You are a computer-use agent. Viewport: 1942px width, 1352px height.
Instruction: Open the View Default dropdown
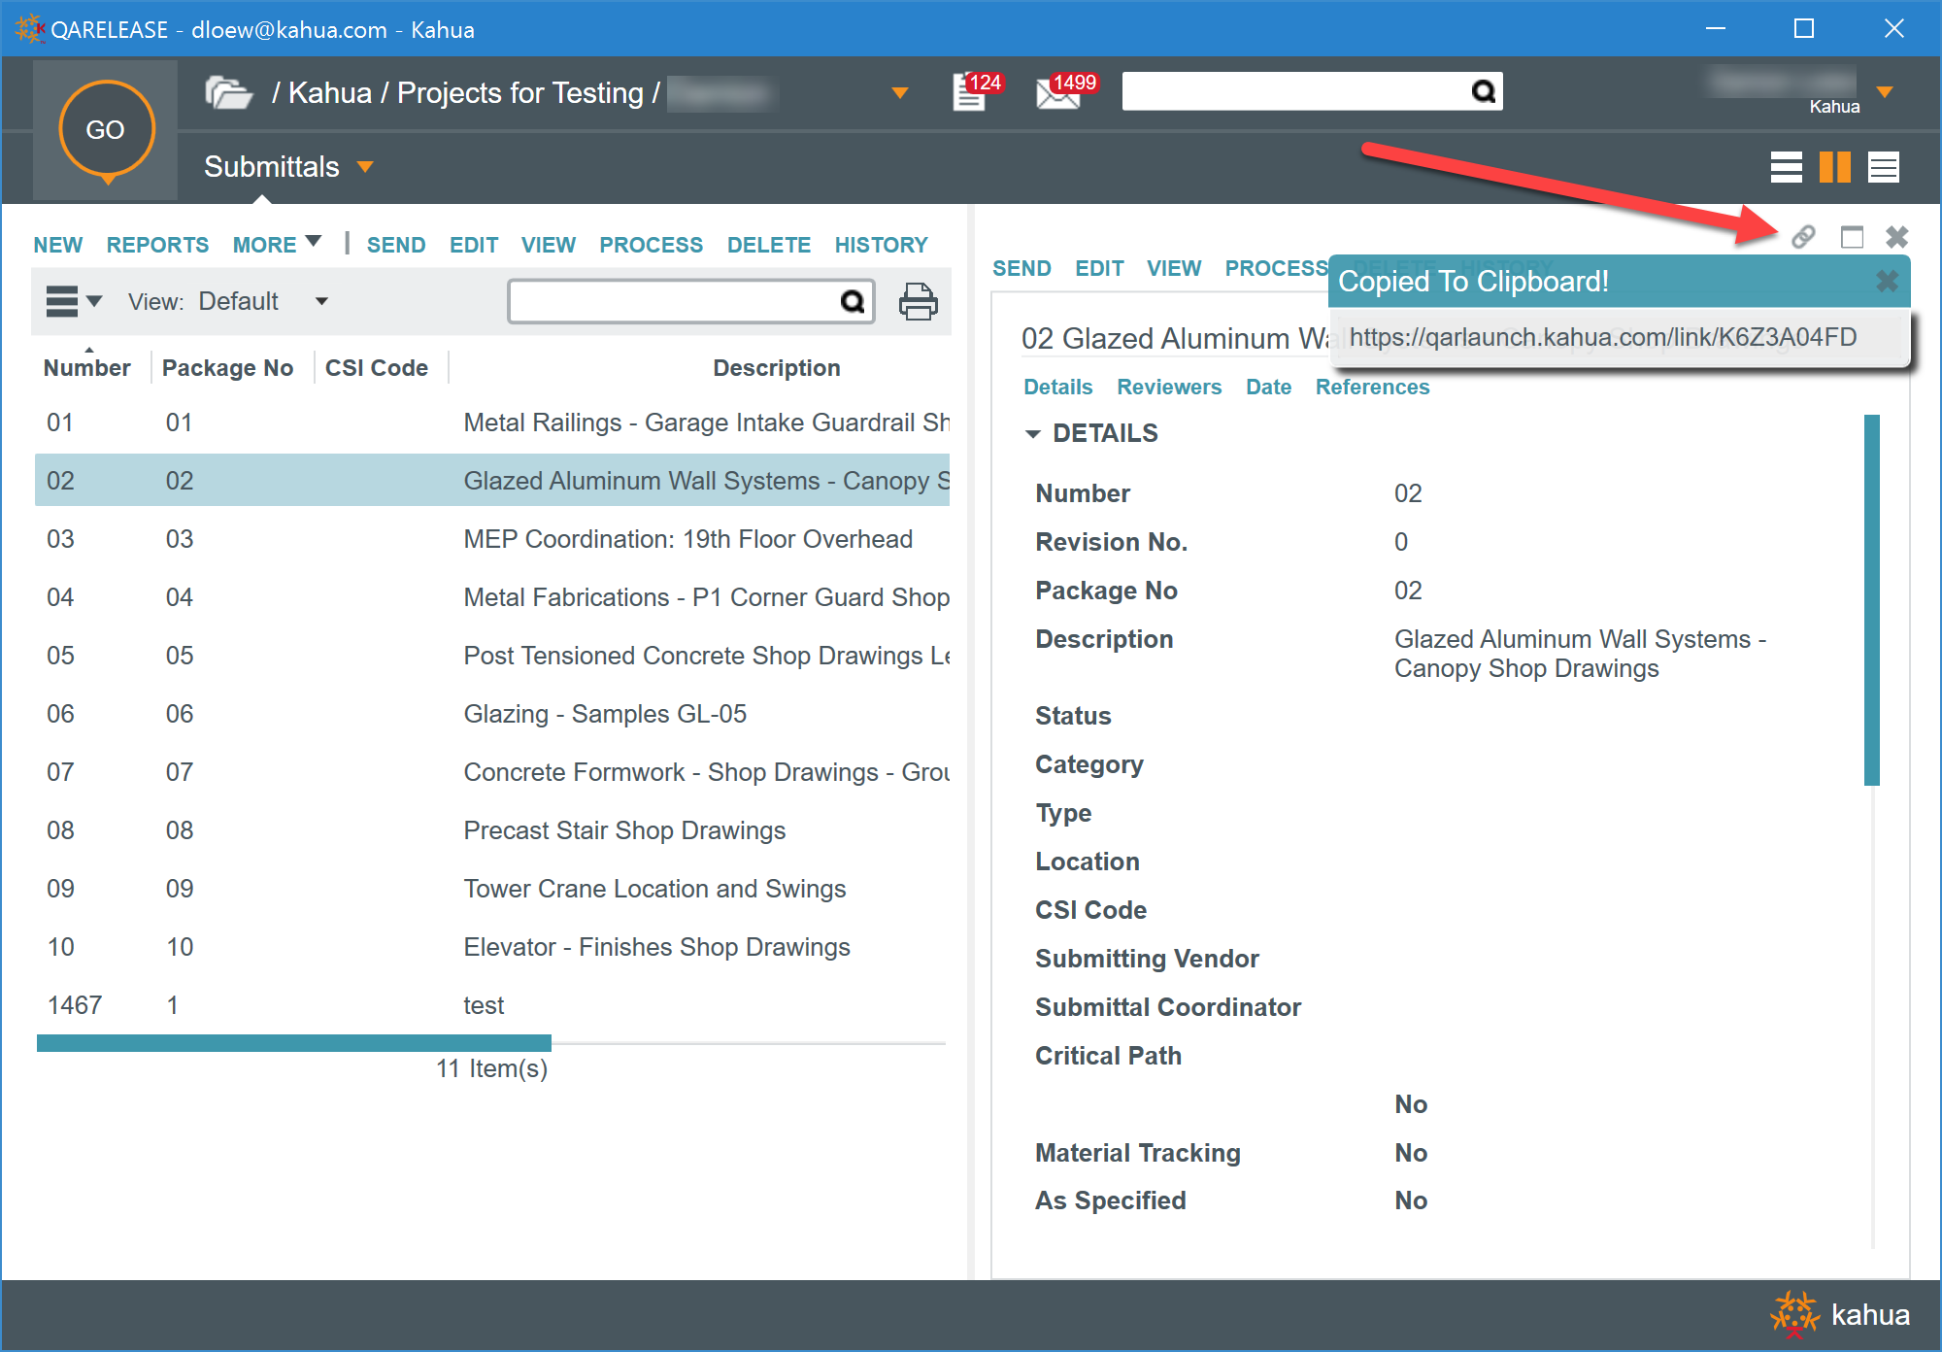click(321, 302)
